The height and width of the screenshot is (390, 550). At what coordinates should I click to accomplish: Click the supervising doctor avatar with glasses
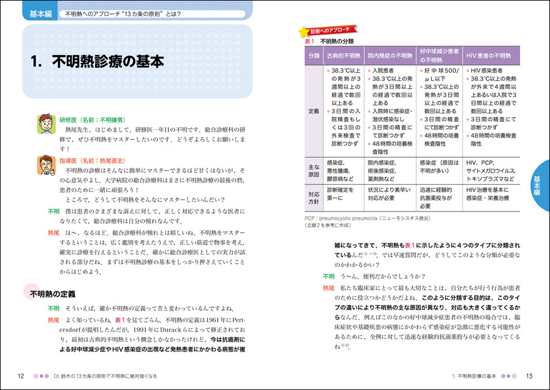[x=45, y=165]
